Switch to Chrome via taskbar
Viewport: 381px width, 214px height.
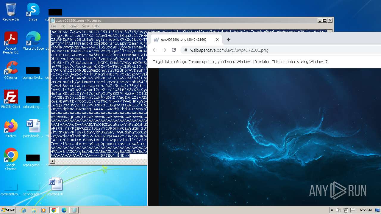click(54, 210)
